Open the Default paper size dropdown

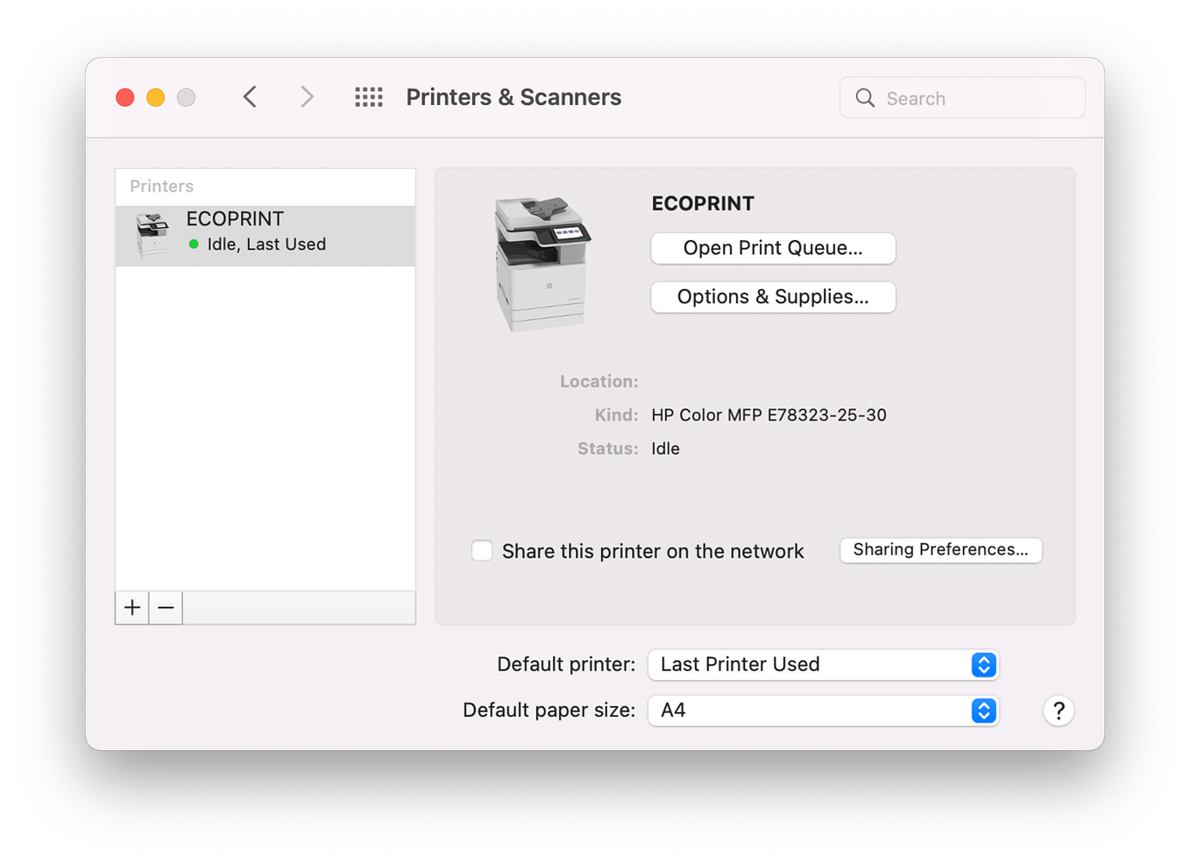point(822,711)
